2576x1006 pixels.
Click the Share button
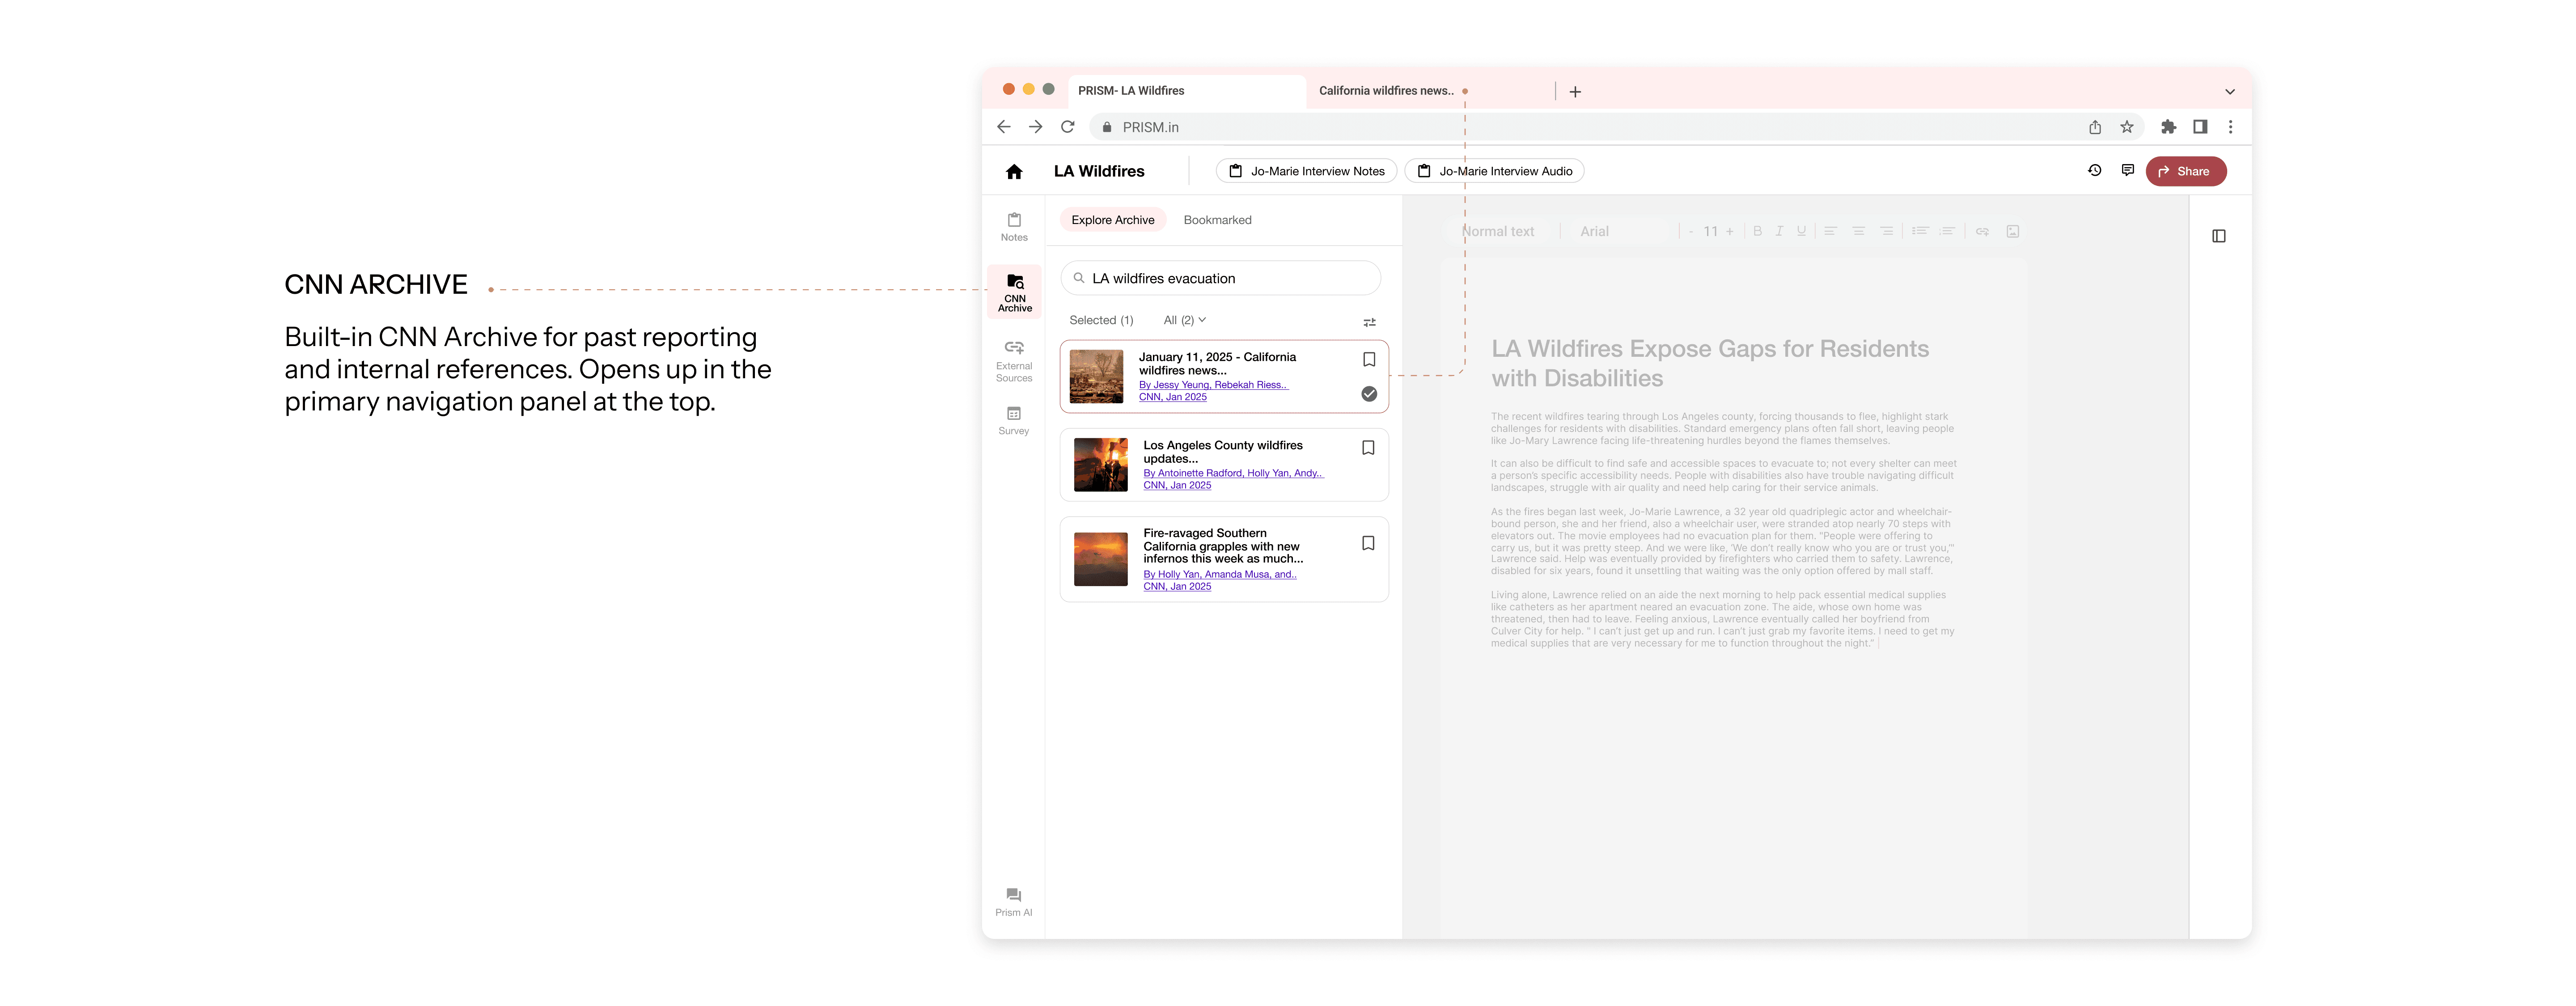[x=2185, y=171]
